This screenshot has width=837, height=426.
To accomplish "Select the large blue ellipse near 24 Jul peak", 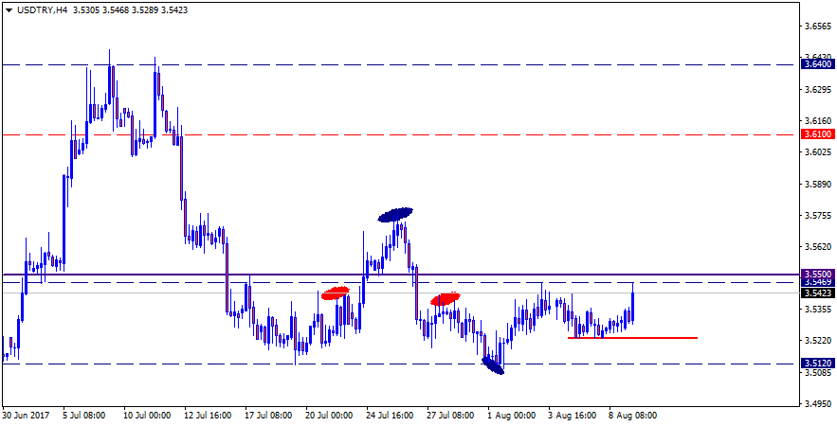I will (395, 215).
